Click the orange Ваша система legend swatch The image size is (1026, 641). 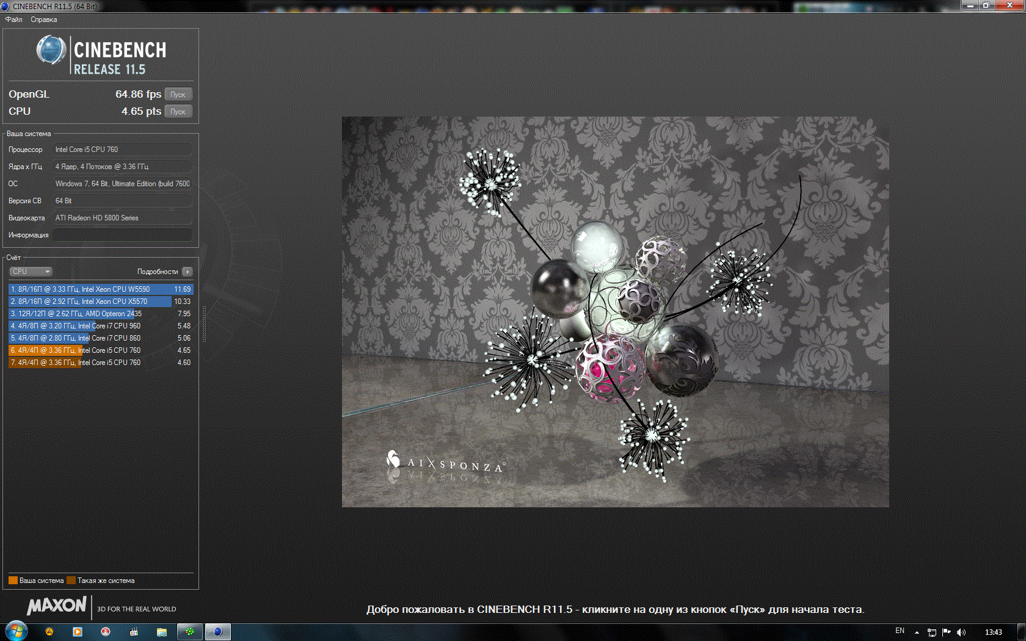pos(13,581)
